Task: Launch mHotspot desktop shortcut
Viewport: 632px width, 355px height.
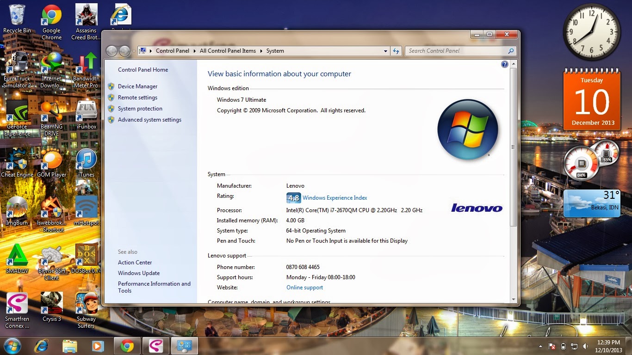Action: [86, 211]
